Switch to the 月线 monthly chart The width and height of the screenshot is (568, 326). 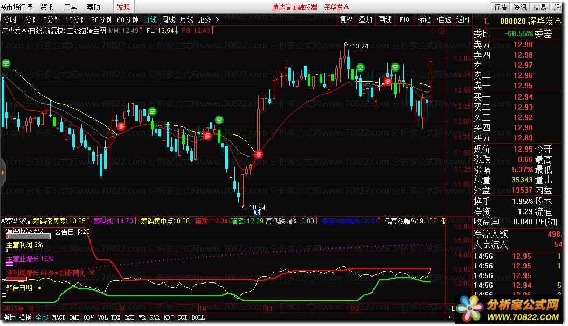(187, 19)
